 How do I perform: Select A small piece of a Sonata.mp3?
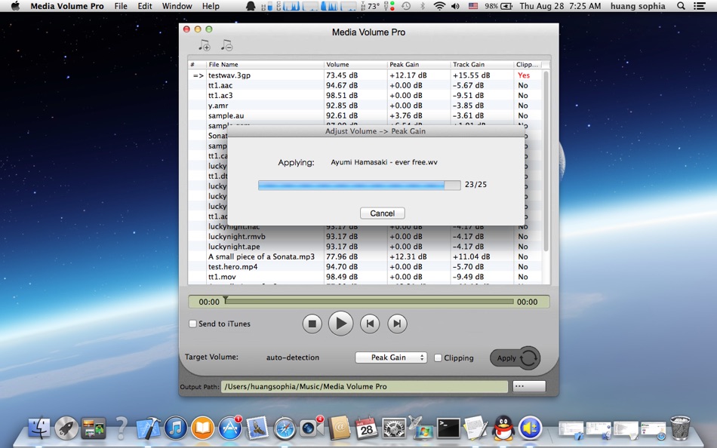(365, 256)
